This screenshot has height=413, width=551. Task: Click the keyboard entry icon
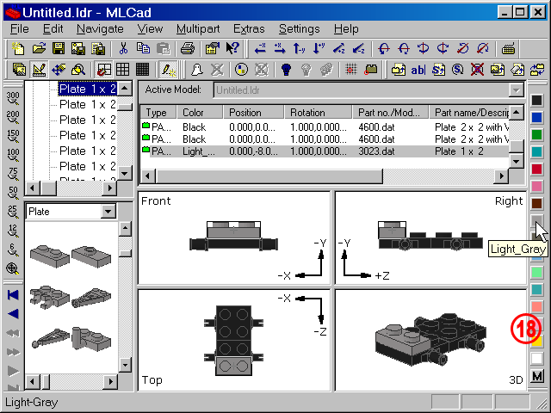(508, 48)
